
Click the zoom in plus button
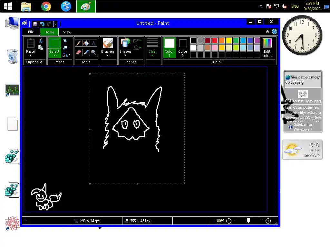(x=268, y=221)
